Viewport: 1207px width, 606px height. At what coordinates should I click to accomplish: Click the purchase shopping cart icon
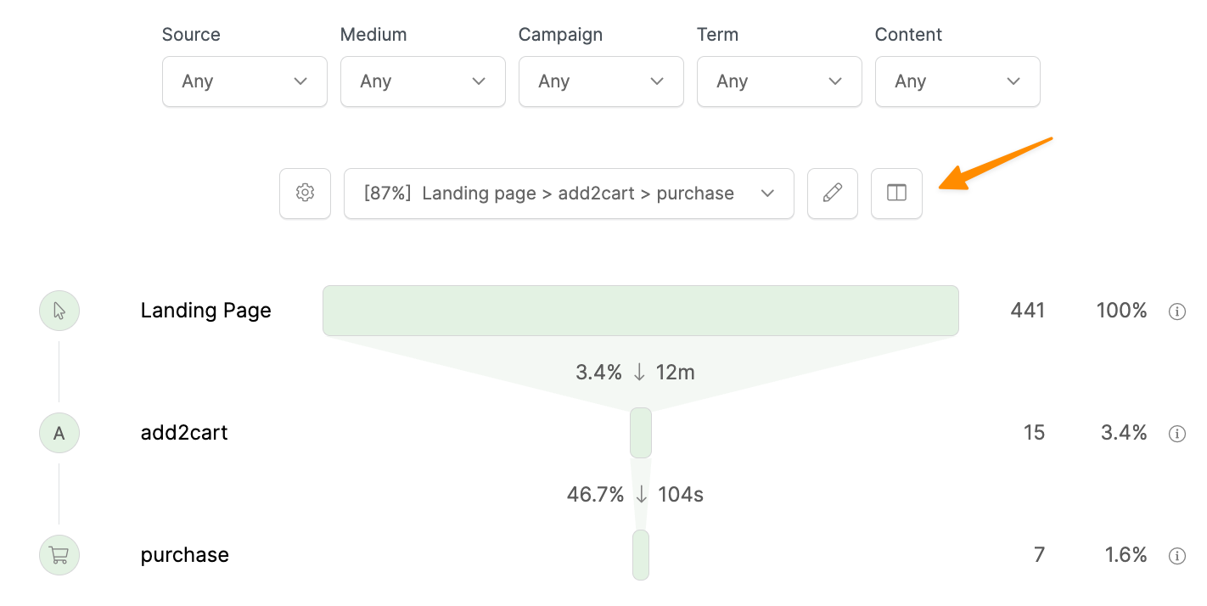pos(59,555)
